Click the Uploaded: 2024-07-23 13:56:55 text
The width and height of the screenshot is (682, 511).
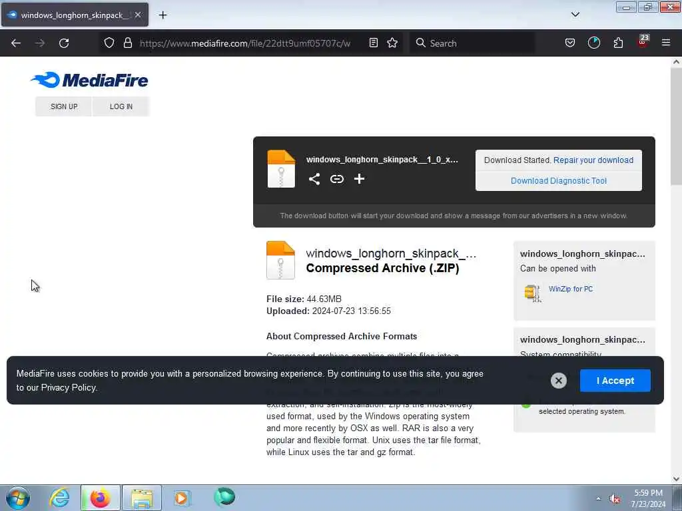tap(328, 311)
